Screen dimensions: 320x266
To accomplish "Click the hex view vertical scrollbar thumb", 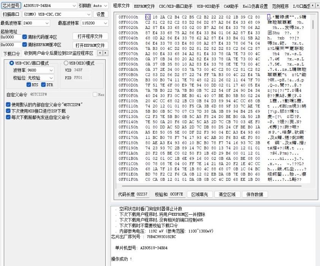I will click(313, 24).
